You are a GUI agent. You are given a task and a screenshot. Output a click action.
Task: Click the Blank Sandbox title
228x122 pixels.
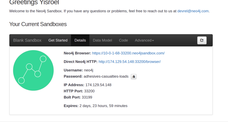[x=27, y=40]
